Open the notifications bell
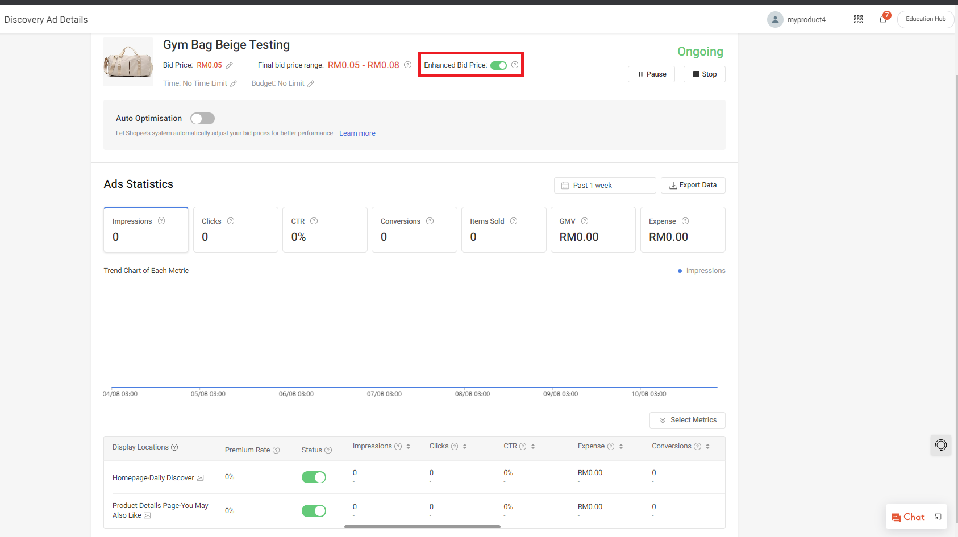This screenshot has height=537, width=958. pos(882,19)
